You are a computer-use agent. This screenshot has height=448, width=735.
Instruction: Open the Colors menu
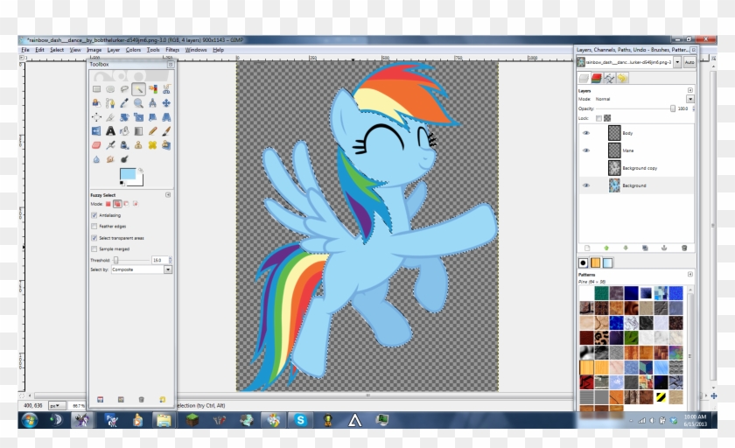click(x=133, y=50)
